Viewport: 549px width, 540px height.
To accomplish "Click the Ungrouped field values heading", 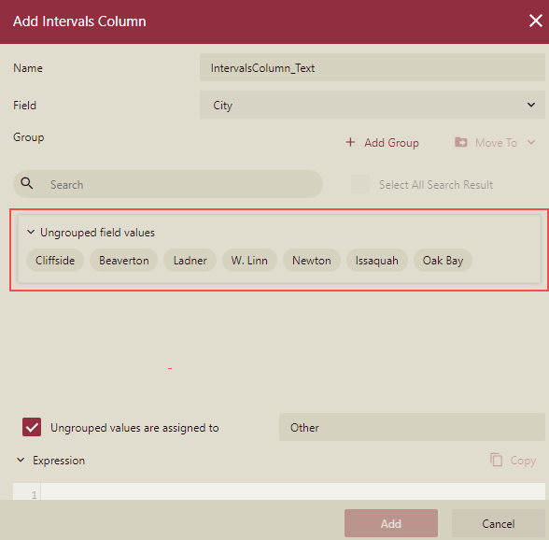I will point(97,233).
